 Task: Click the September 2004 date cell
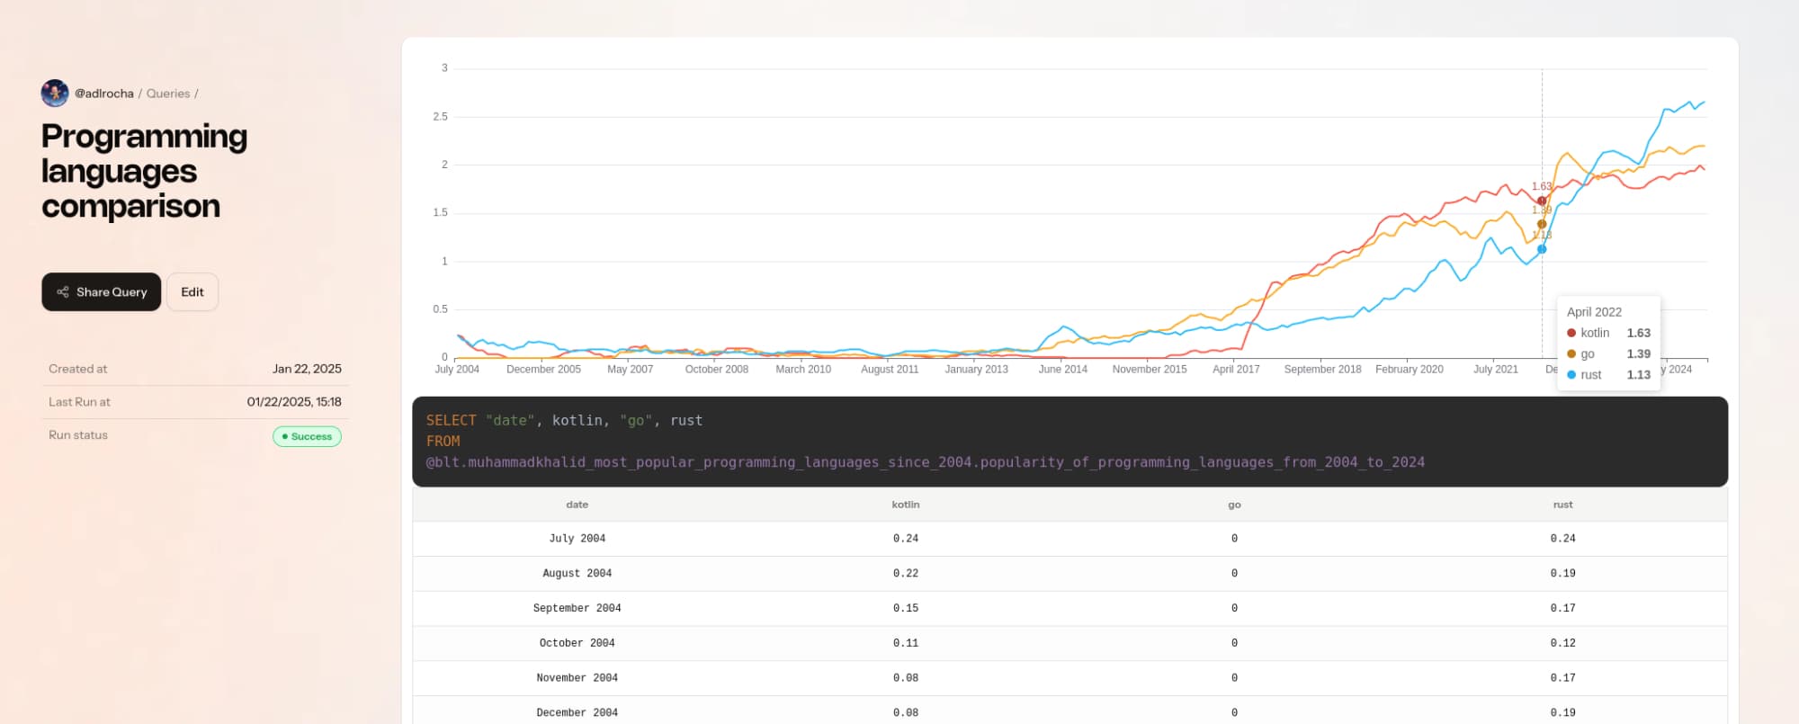577,608
